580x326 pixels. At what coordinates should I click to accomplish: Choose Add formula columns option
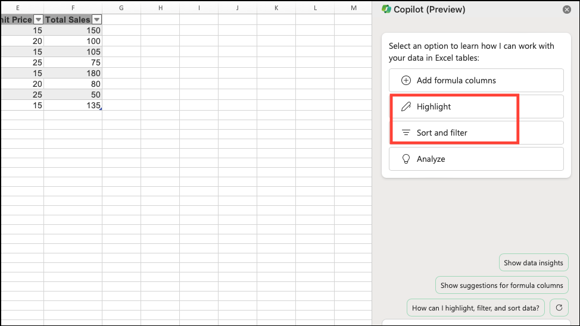[x=476, y=80]
